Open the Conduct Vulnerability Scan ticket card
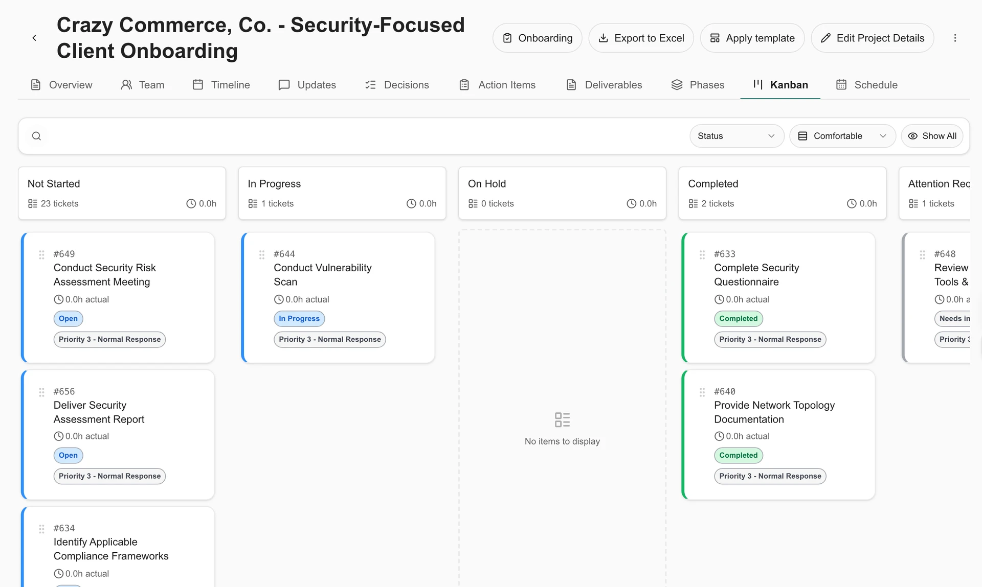The image size is (982, 587). 339,297
